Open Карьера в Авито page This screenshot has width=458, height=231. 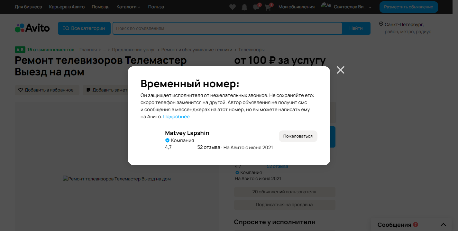(x=67, y=7)
